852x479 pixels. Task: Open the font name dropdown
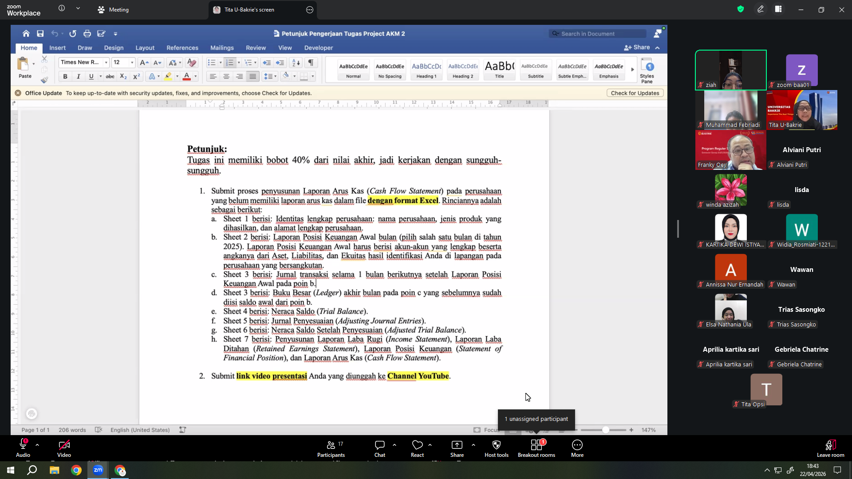click(106, 63)
